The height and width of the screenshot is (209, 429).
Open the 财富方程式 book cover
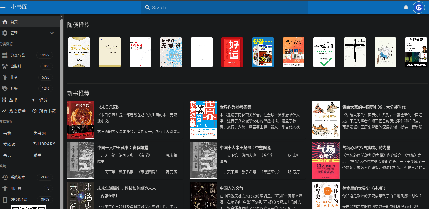point(79,52)
